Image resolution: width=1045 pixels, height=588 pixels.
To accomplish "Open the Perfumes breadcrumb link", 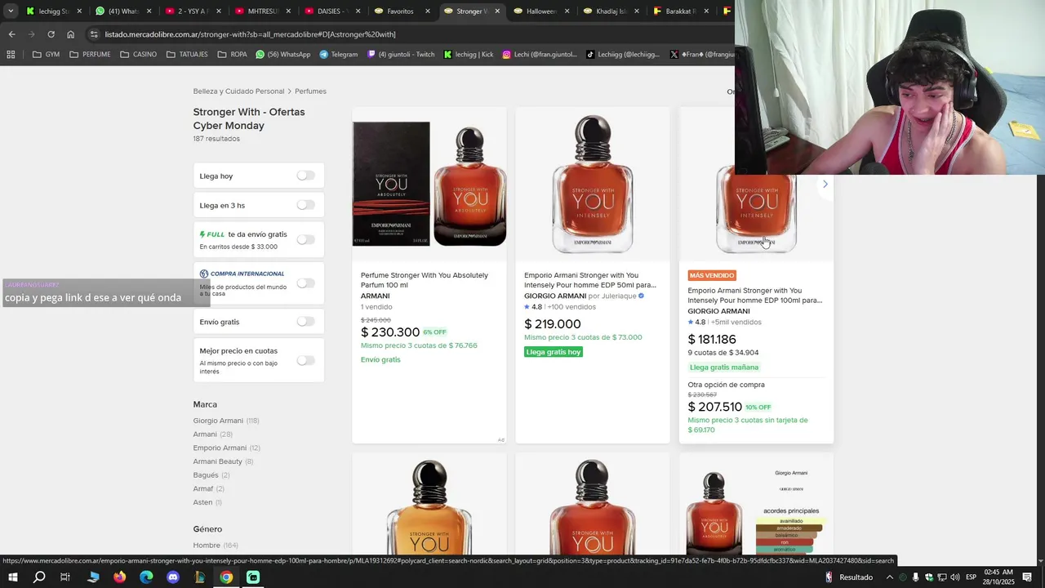I will [x=310, y=91].
